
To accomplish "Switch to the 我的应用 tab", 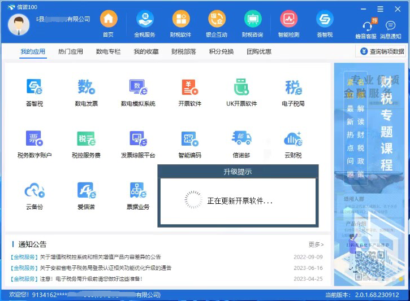I will click(33, 52).
